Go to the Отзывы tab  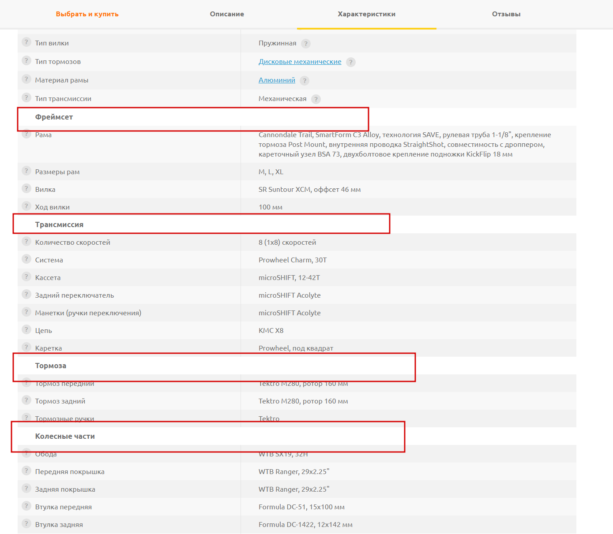(x=506, y=14)
